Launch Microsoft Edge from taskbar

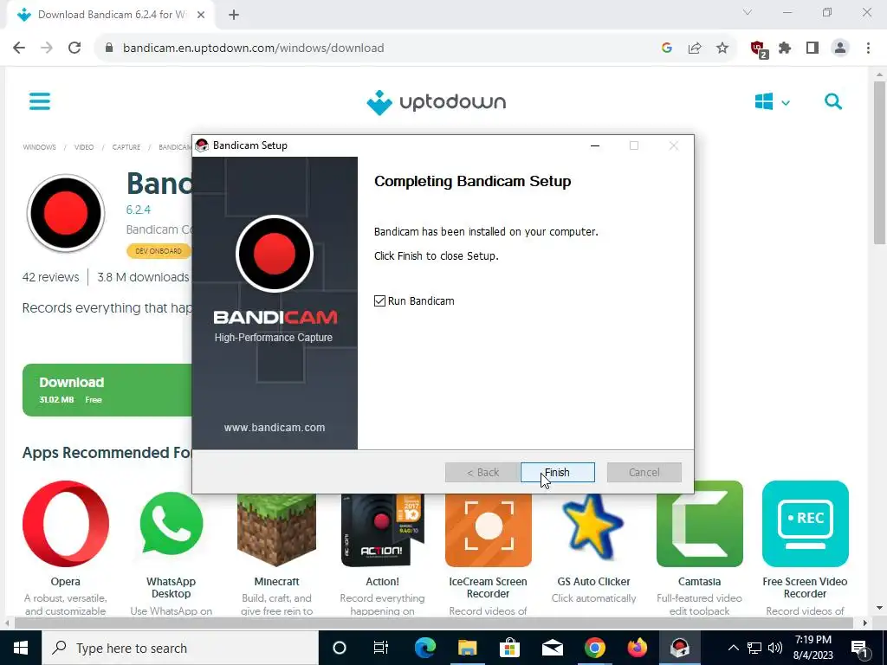point(424,648)
